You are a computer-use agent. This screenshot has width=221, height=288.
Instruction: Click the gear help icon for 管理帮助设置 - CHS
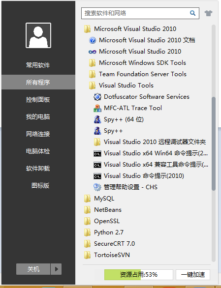tap(97, 187)
